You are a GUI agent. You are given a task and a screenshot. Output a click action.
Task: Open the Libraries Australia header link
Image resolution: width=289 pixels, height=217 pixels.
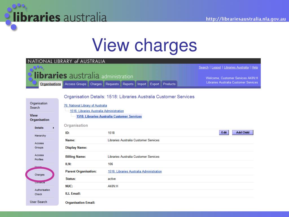(x=236, y=67)
